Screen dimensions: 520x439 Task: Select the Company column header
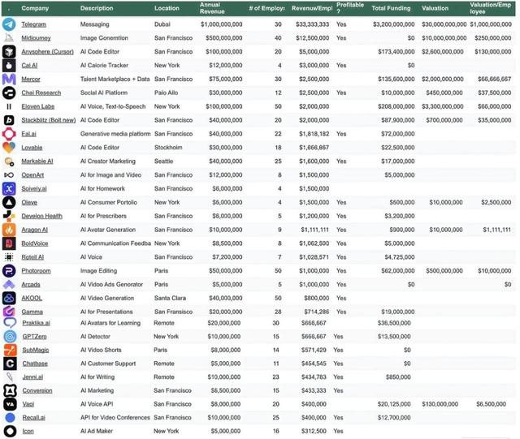(x=35, y=8)
